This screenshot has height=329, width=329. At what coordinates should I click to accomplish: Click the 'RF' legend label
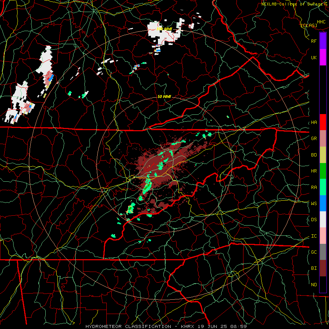tap(314, 41)
